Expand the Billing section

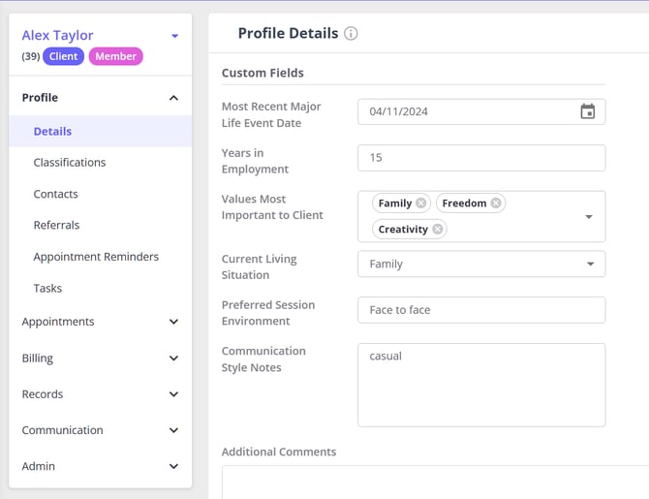pos(173,359)
